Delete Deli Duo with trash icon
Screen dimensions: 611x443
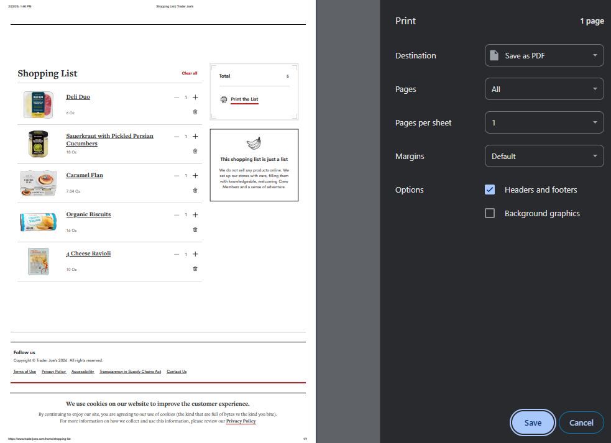195,112
